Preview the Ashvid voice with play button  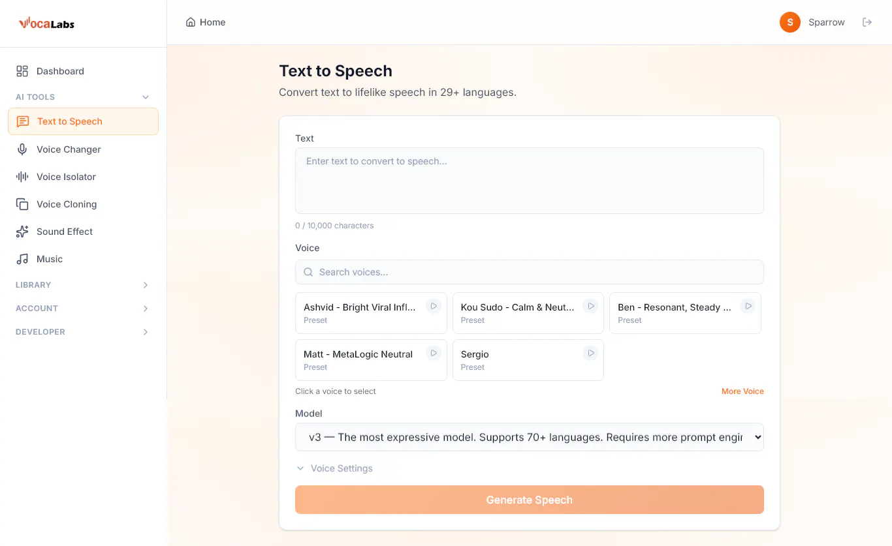tap(434, 306)
